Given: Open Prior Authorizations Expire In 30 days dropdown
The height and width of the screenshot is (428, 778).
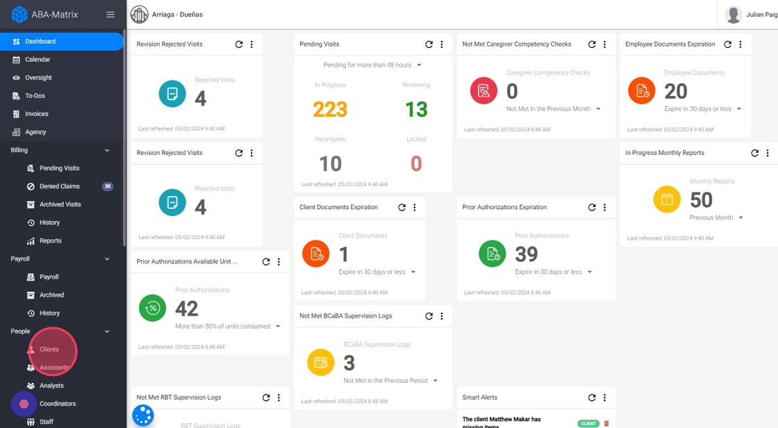Looking at the screenshot, I should pos(554,272).
